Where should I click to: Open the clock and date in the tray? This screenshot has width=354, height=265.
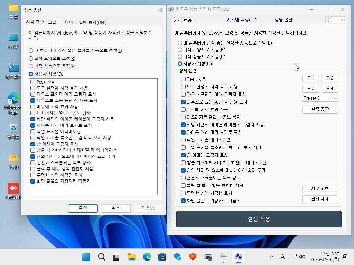point(325,257)
